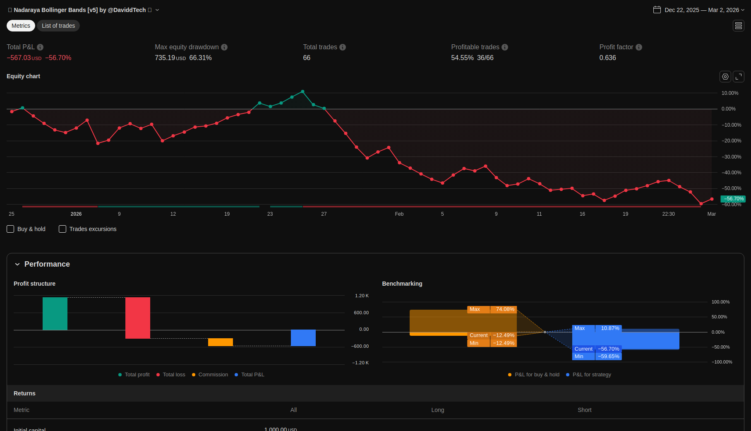Click the Profitable trades info icon
The height and width of the screenshot is (431, 751).
click(505, 47)
